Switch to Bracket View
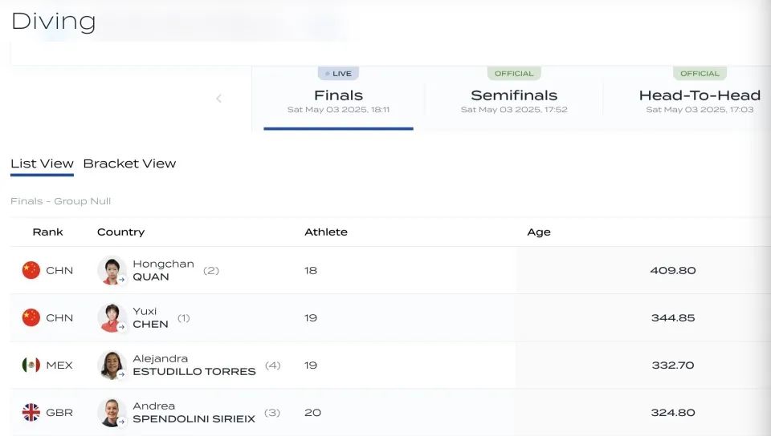This screenshot has width=771, height=436. [129, 163]
